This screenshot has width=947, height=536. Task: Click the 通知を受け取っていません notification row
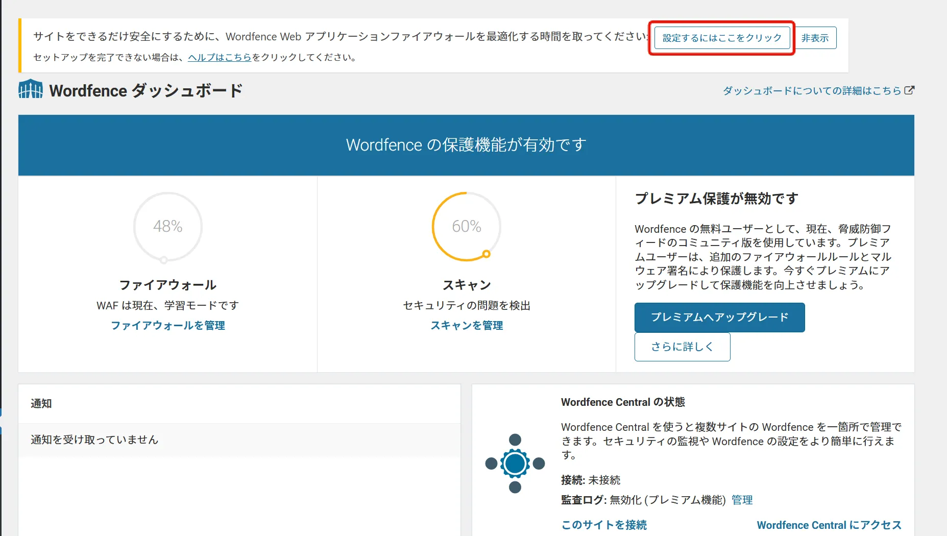click(x=94, y=440)
